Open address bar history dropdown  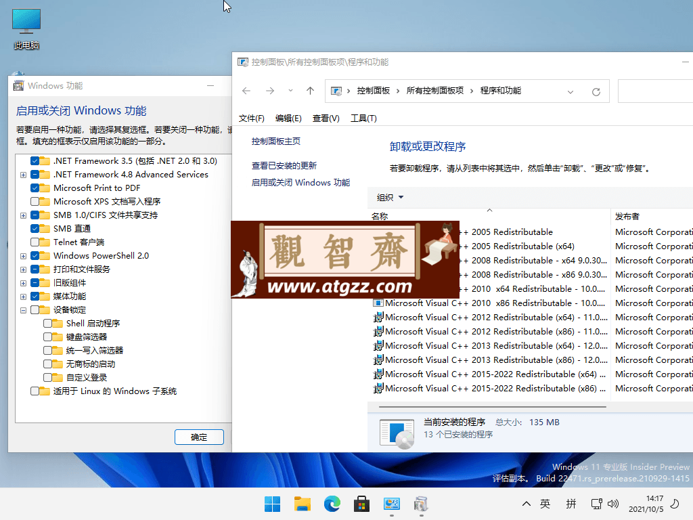coord(570,91)
